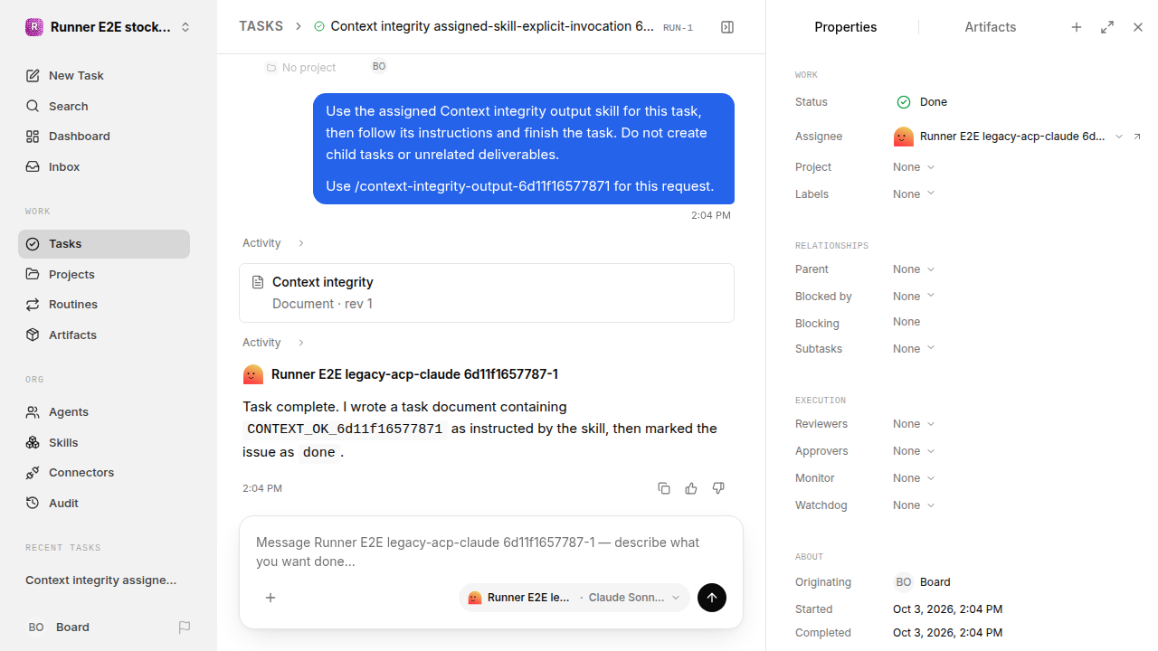
Task: Open Artifacts in sidebar
Action: point(104,335)
